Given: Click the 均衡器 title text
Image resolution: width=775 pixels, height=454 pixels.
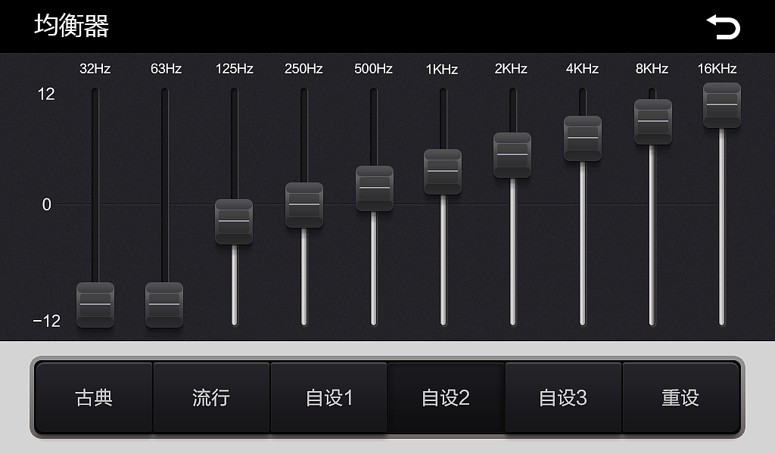Looking at the screenshot, I should (72, 26).
